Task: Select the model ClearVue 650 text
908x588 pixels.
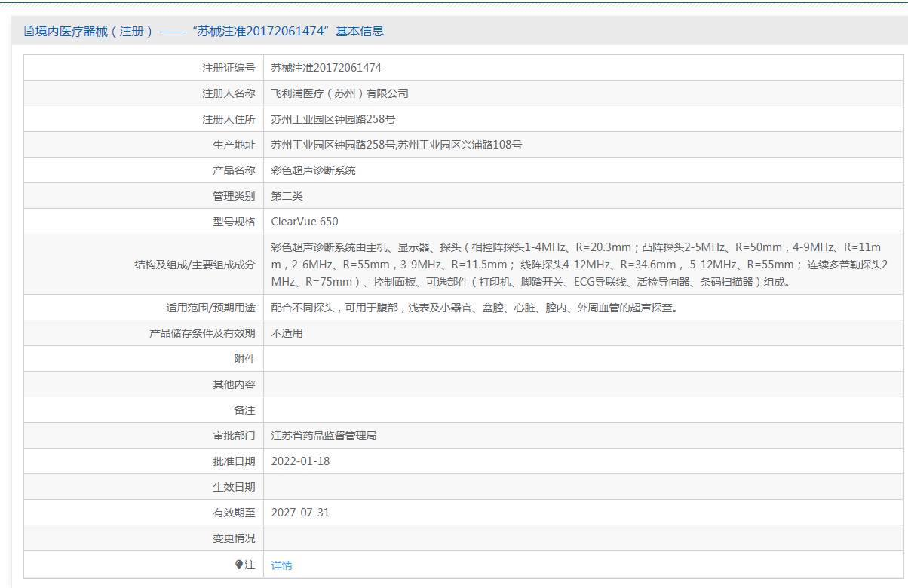Action: [x=305, y=222]
